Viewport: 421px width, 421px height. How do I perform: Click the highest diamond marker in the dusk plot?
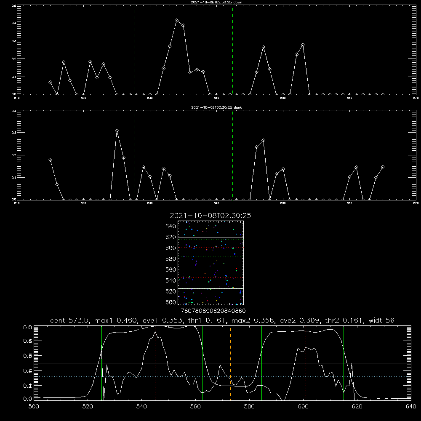pos(117,131)
